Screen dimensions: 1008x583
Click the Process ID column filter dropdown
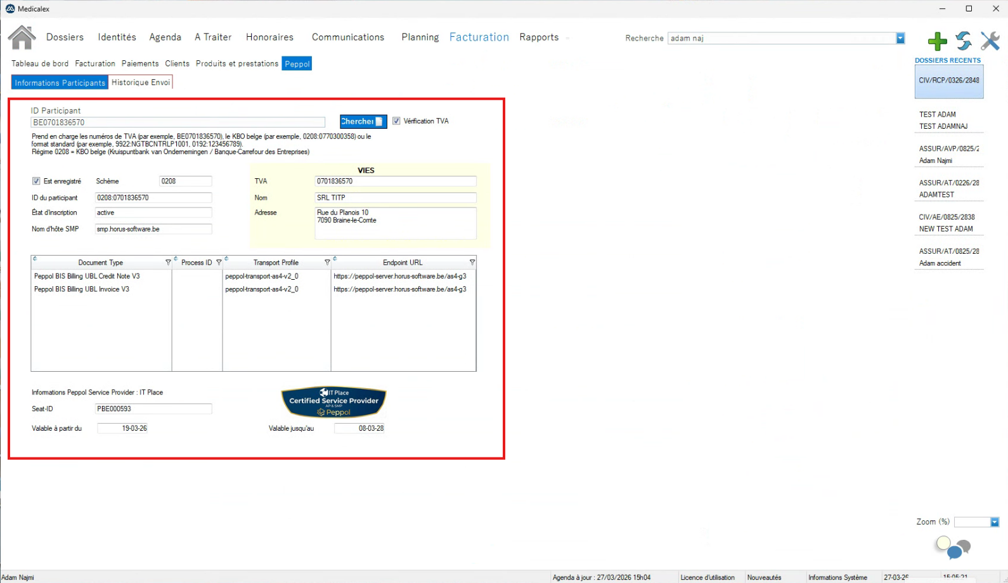pos(219,263)
